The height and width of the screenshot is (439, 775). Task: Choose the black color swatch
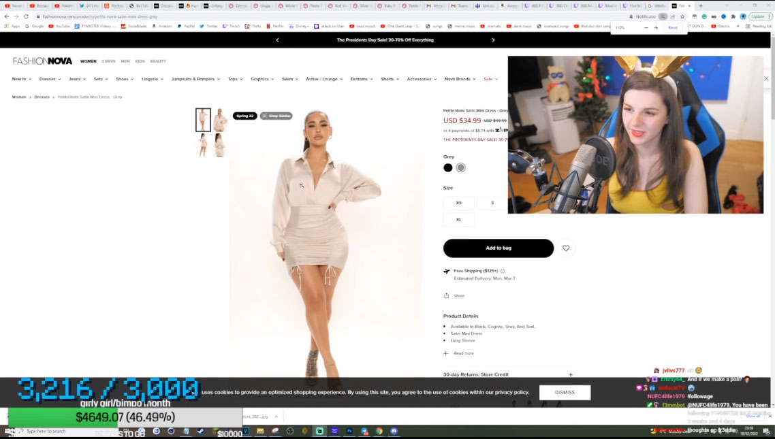[x=448, y=168]
